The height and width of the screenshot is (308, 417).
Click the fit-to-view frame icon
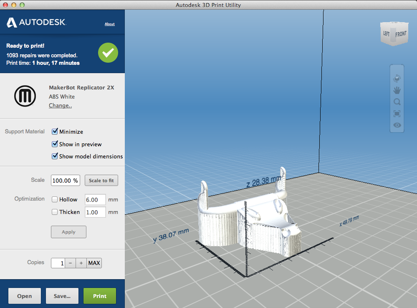397,113
